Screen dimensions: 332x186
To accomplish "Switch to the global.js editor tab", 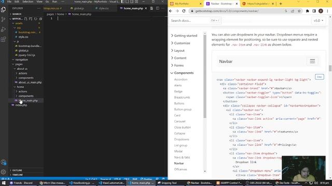I will [79, 8].
